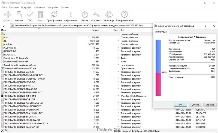The height and width of the screenshot is (133, 218).
Task: Open the Команды menu
Action: click(x=14, y=7)
